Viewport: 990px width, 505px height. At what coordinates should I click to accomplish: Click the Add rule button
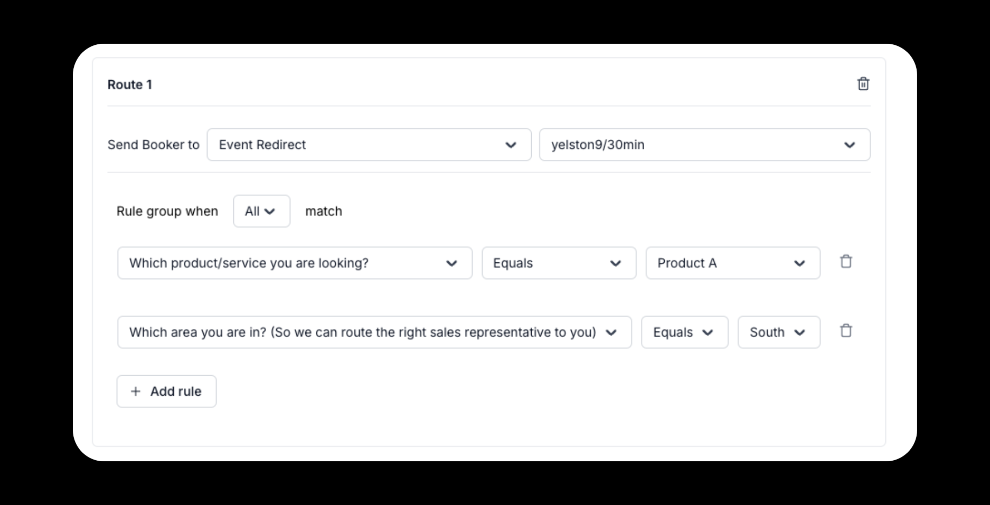point(166,391)
